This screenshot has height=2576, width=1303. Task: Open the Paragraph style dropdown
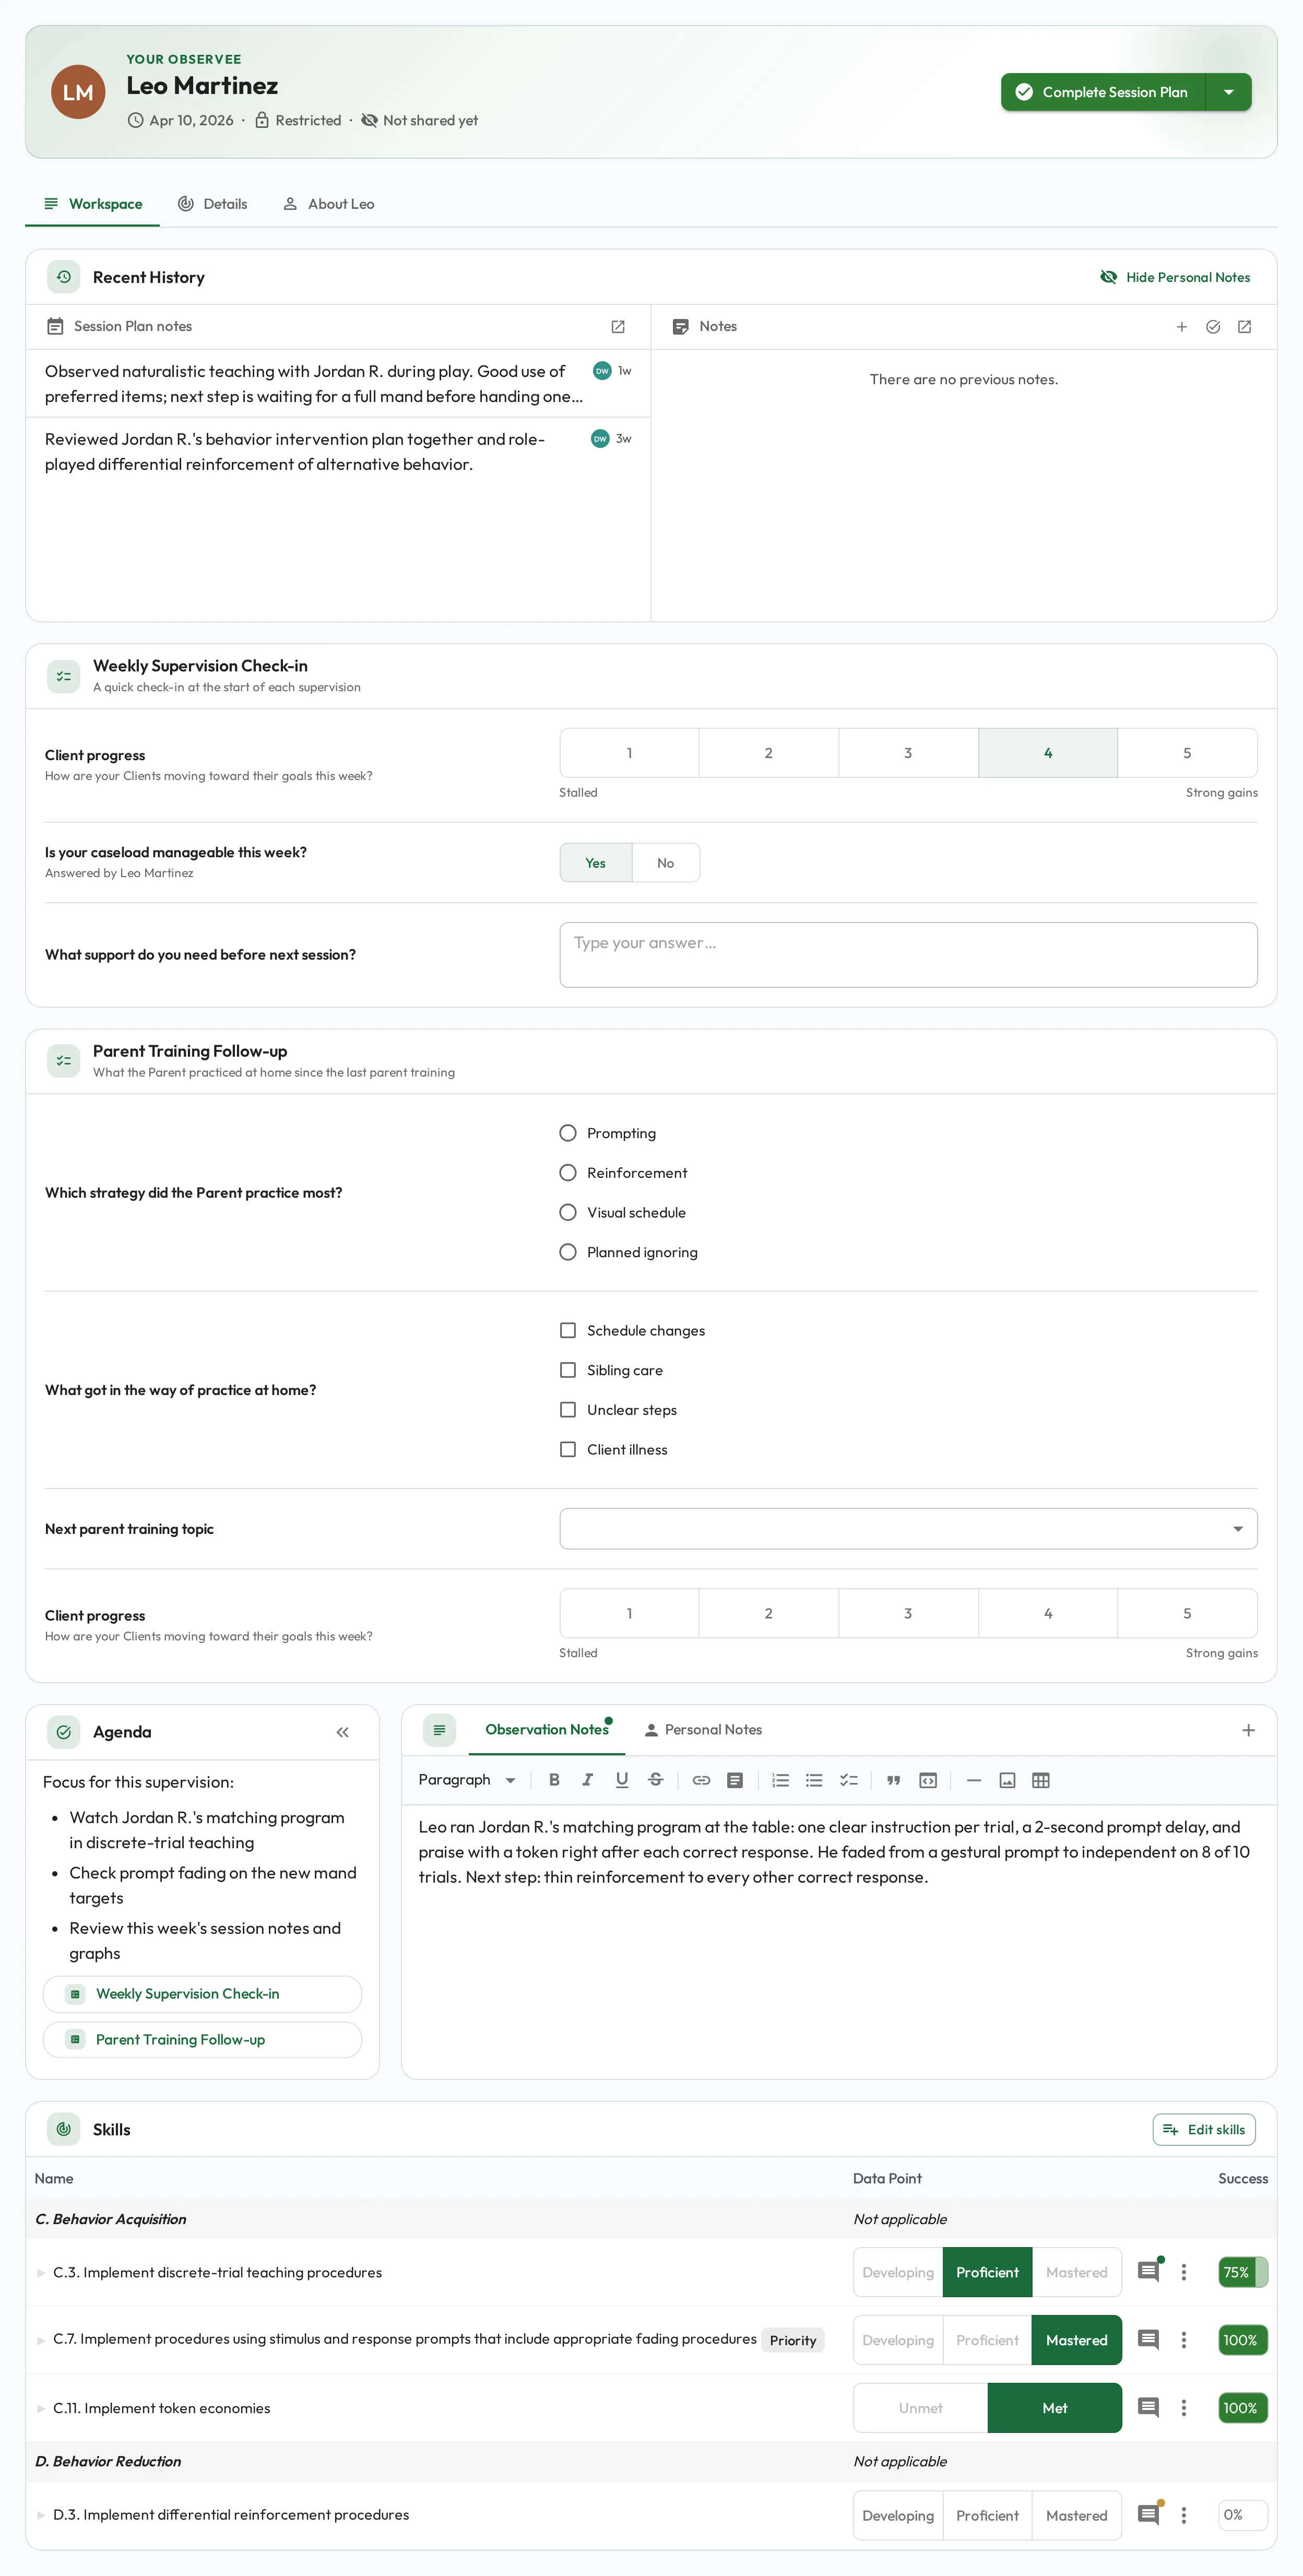pos(467,1780)
